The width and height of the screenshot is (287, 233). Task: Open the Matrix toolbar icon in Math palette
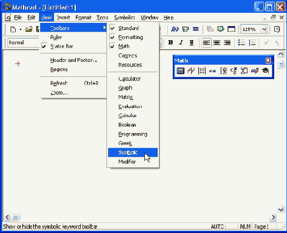point(202,71)
